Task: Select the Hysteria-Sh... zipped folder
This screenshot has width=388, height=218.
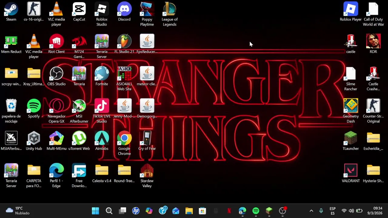Action: pos(373,173)
